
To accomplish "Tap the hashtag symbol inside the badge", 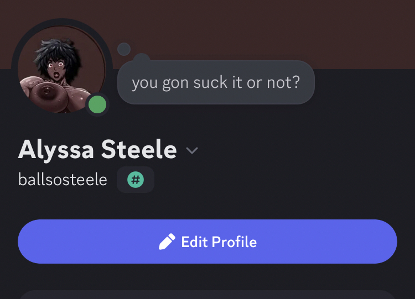I will (135, 180).
